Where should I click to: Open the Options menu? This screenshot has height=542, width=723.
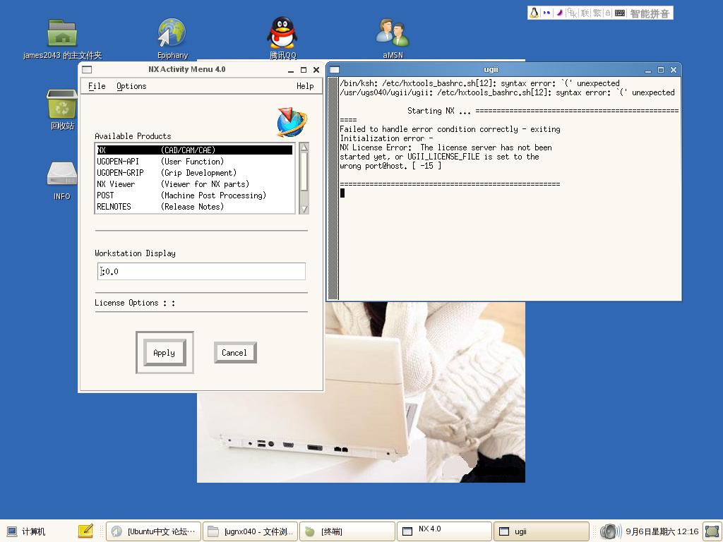pyautogui.click(x=131, y=86)
